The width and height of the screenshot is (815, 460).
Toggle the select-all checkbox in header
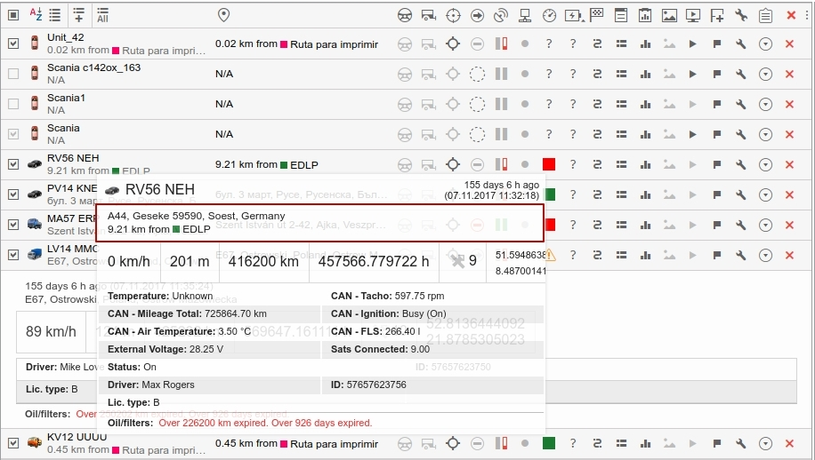[13, 14]
